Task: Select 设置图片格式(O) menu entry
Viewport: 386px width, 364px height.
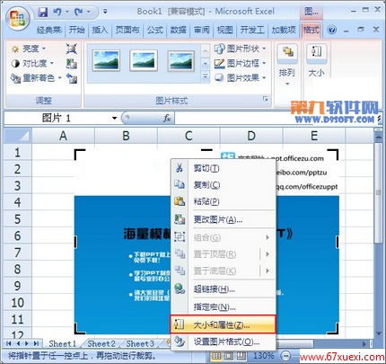Action: point(223,342)
